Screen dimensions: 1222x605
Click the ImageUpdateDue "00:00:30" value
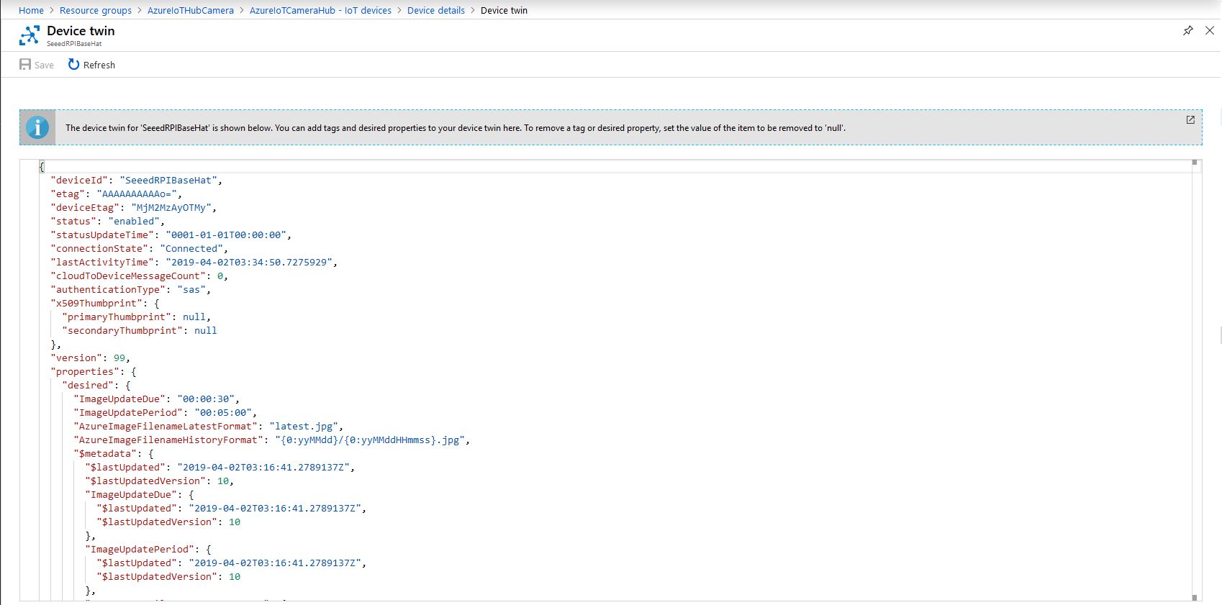tap(206, 399)
